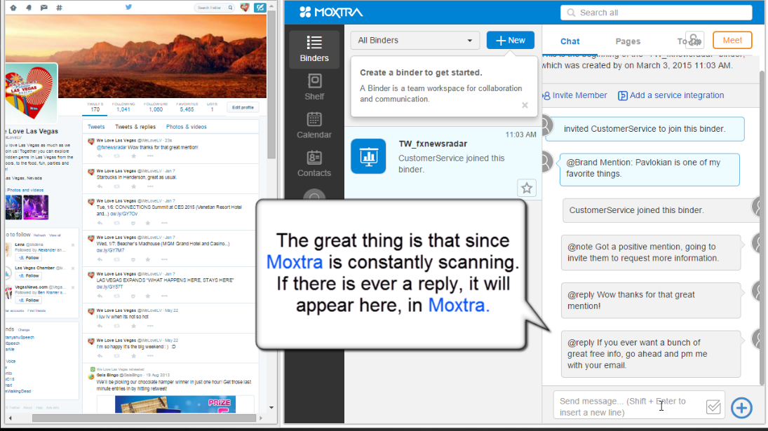Add a service integration link
This screenshot has height=431, width=768.
tap(671, 95)
